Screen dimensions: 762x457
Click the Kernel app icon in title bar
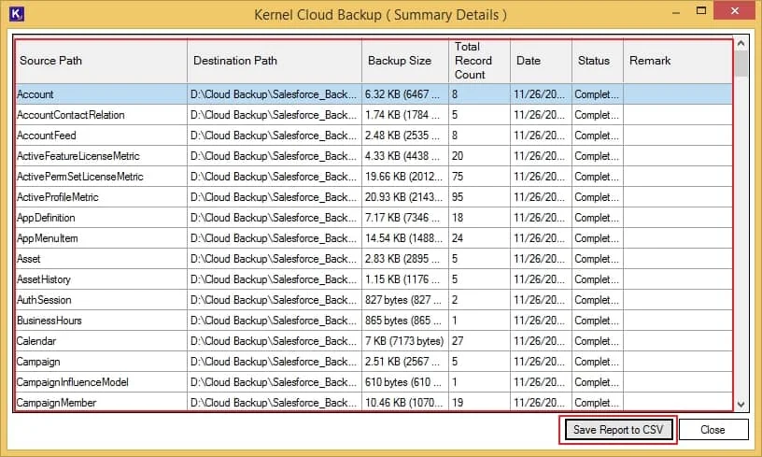[16, 14]
